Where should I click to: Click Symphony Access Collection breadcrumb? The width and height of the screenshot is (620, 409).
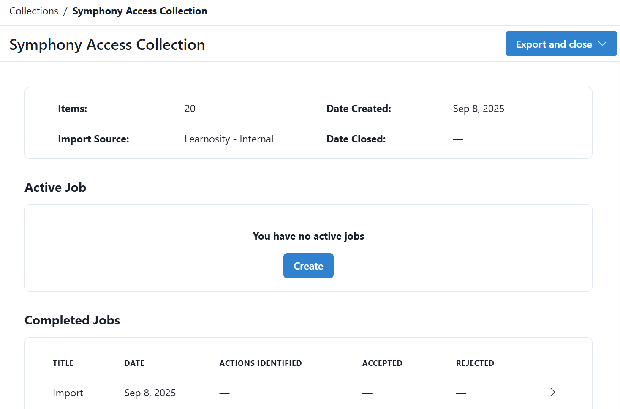(x=140, y=11)
